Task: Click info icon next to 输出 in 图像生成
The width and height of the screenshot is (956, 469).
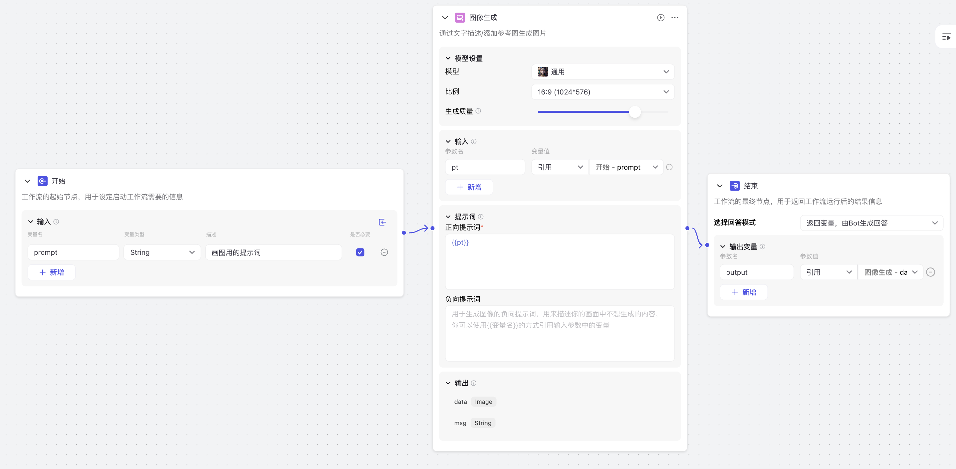Action: pyautogui.click(x=474, y=383)
